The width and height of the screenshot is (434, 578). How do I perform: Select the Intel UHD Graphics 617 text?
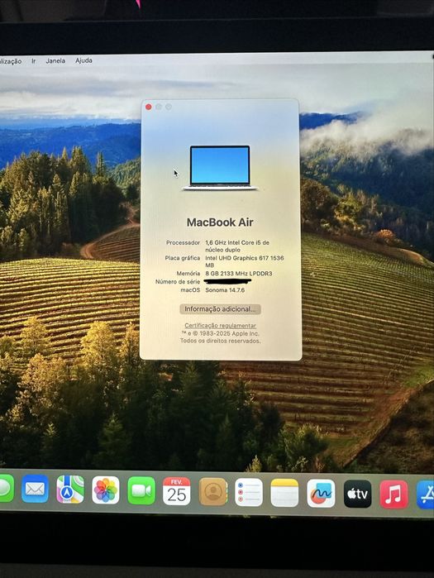pos(244,261)
